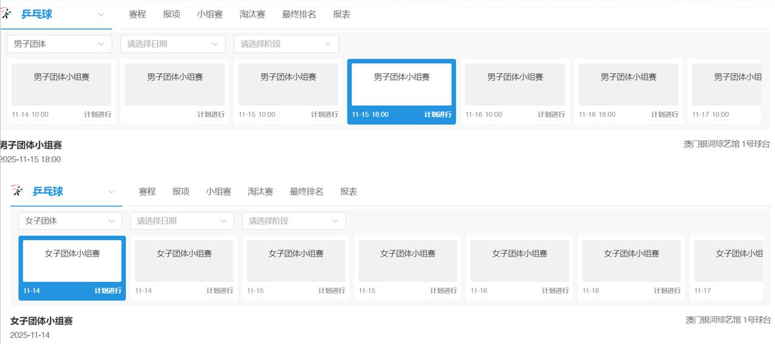Screen dimensions: 775x344
Task: Click the highlighted blue 女子团体小组赛 card dated 11-14
Action: pyautogui.click(x=72, y=268)
